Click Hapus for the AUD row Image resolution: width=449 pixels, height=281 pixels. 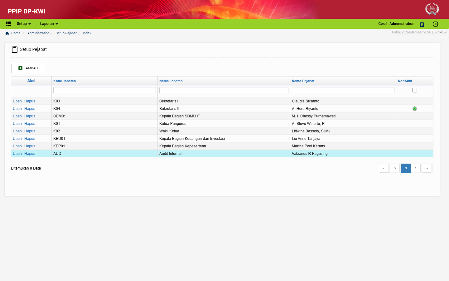(x=30, y=154)
